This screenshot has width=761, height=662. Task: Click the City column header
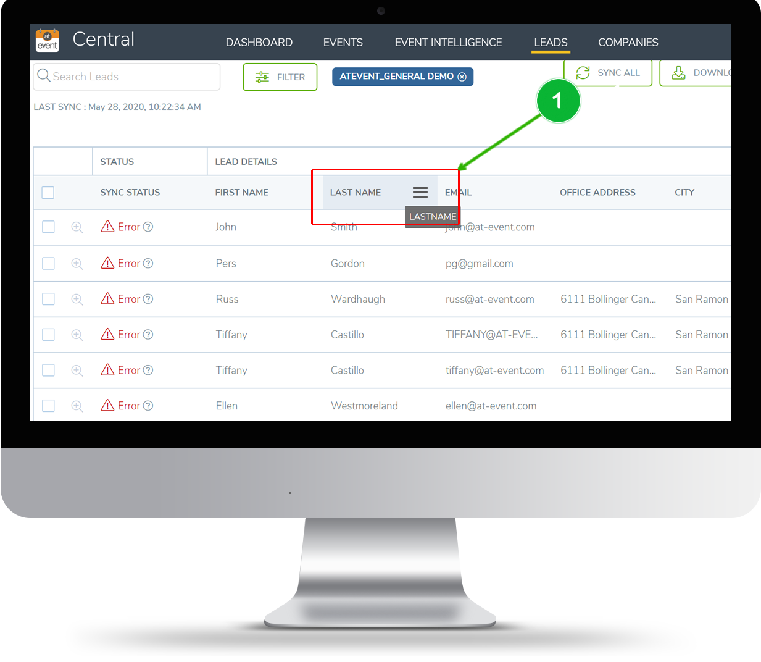(684, 193)
